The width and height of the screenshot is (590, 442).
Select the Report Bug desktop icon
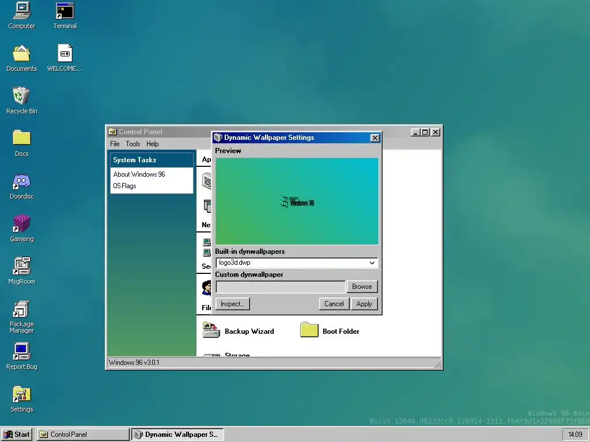pyautogui.click(x=22, y=356)
